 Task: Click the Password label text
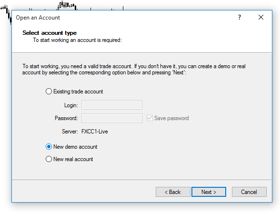pyautogui.click(x=66, y=118)
